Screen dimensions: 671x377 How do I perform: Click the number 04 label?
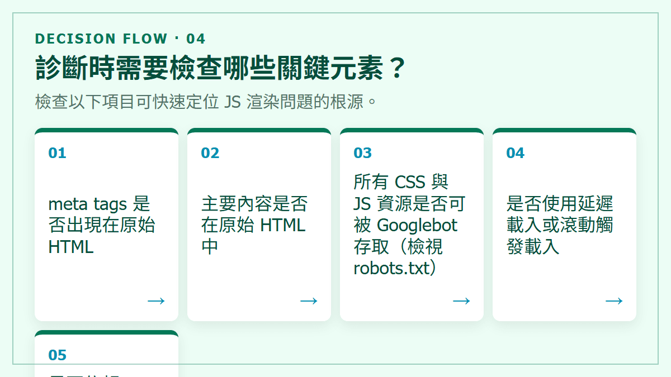pyautogui.click(x=516, y=153)
